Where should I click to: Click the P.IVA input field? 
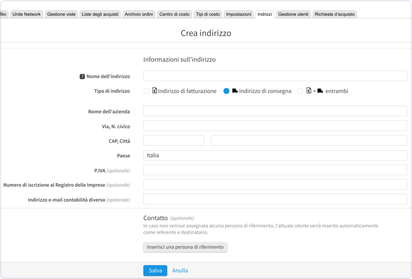pyautogui.click(x=275, y=170)
